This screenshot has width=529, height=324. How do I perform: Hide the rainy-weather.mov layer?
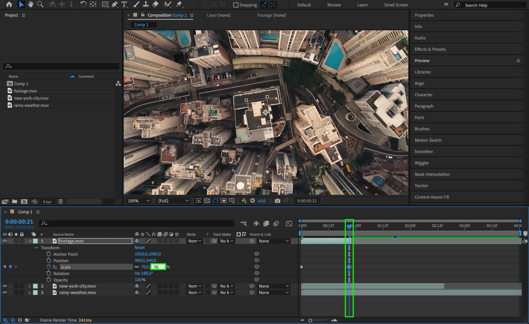(5, 293)
